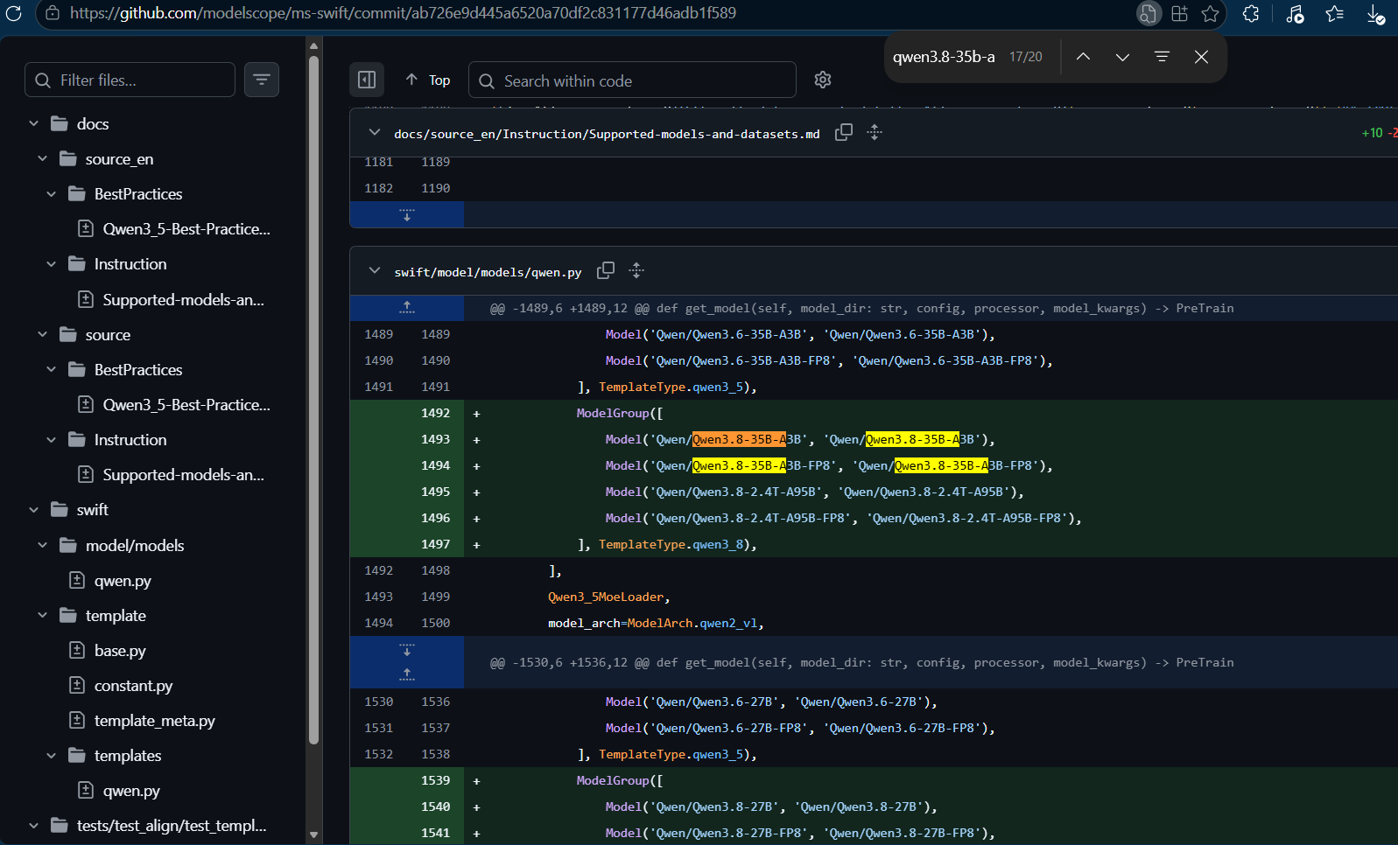Viewport: 1398px width, 845px height.
Task: Collapse the docs folder in file tree
Action: coord(33,123)
